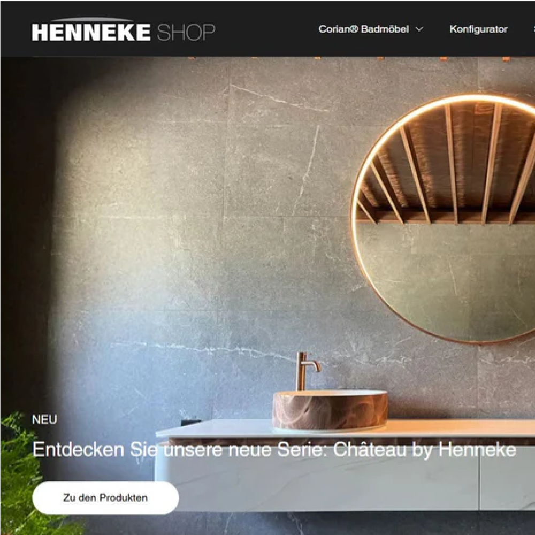
Task: Click the SHOP text beside the logo
Action: coord(186,33)
